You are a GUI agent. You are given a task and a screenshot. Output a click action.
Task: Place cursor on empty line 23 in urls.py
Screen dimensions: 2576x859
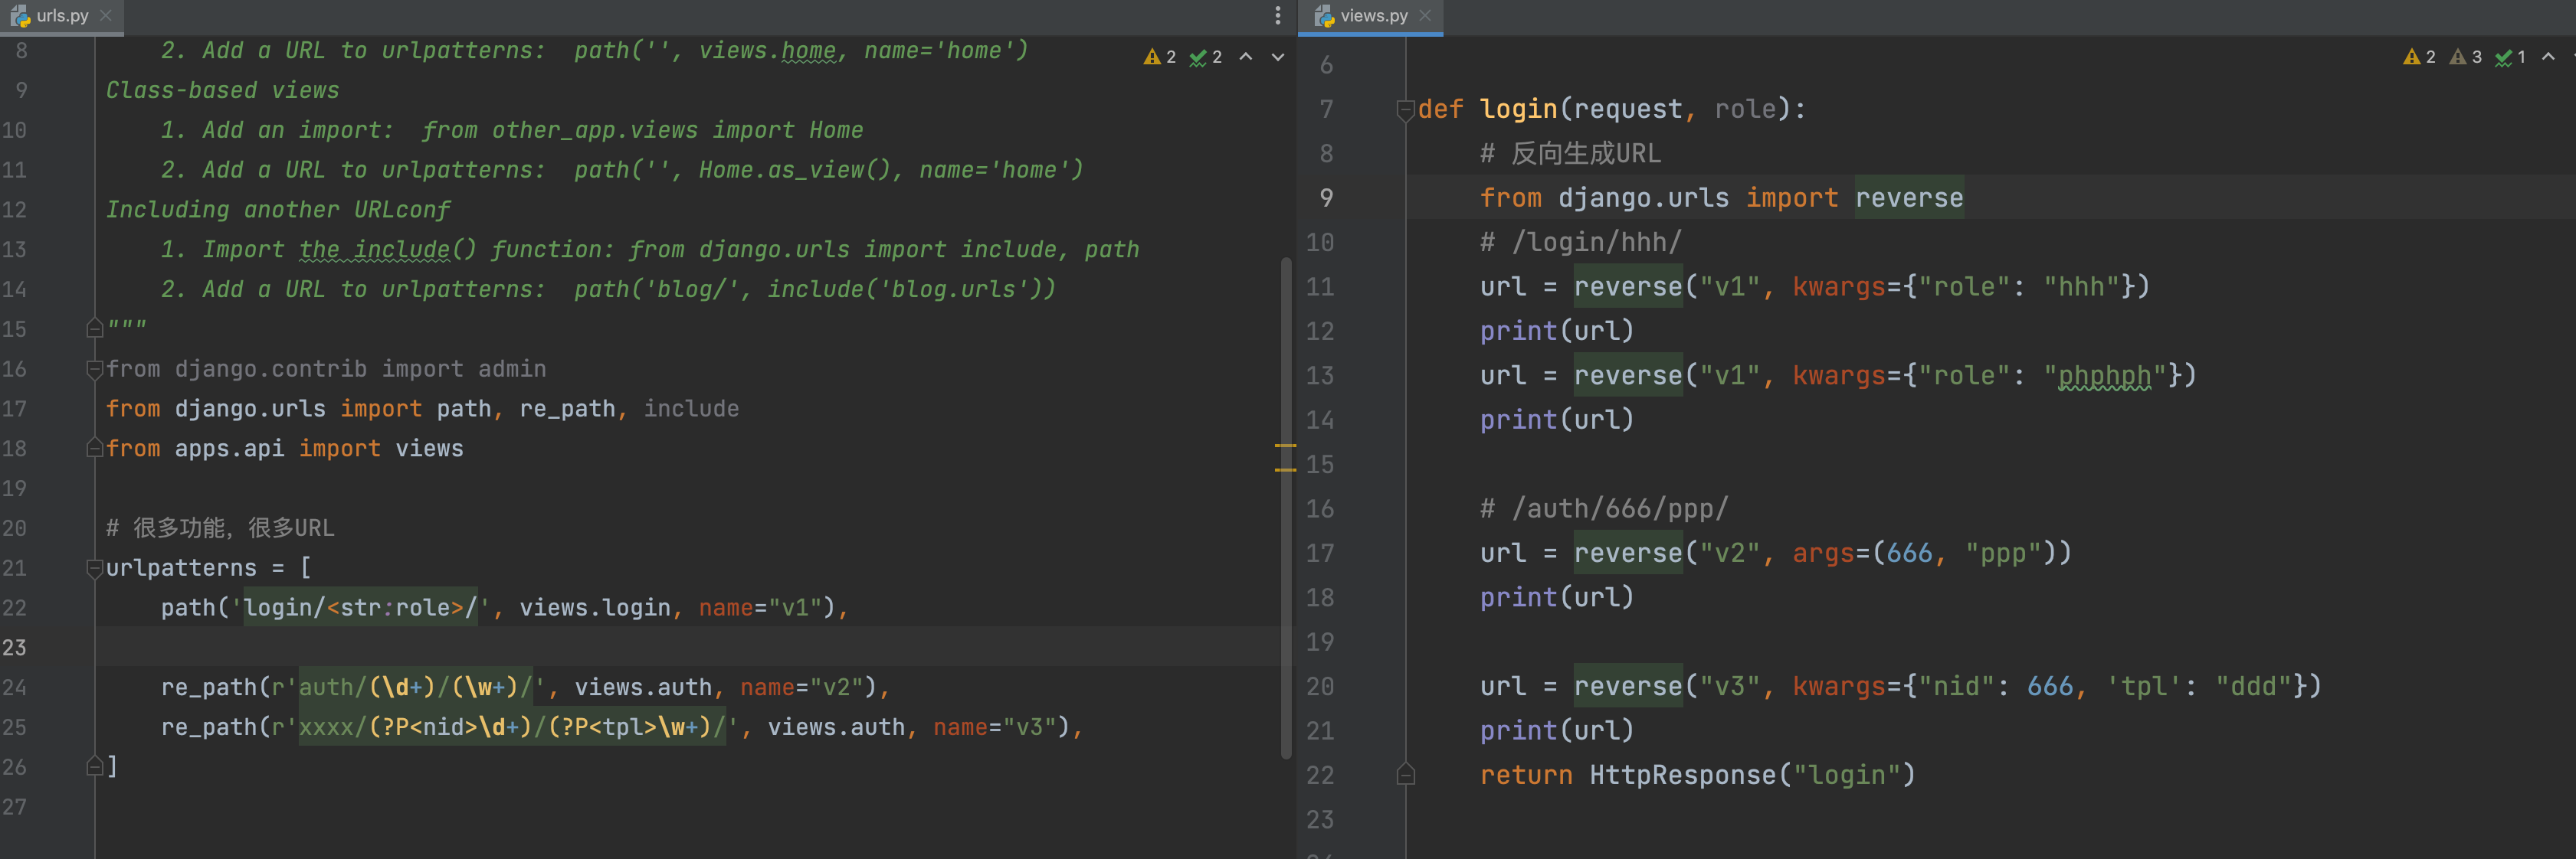(600, 646)
